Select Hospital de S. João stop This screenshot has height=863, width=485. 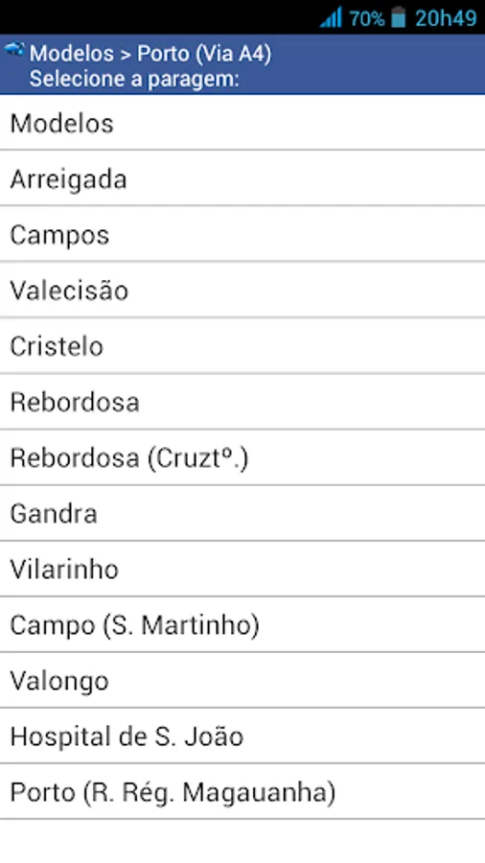242,735
